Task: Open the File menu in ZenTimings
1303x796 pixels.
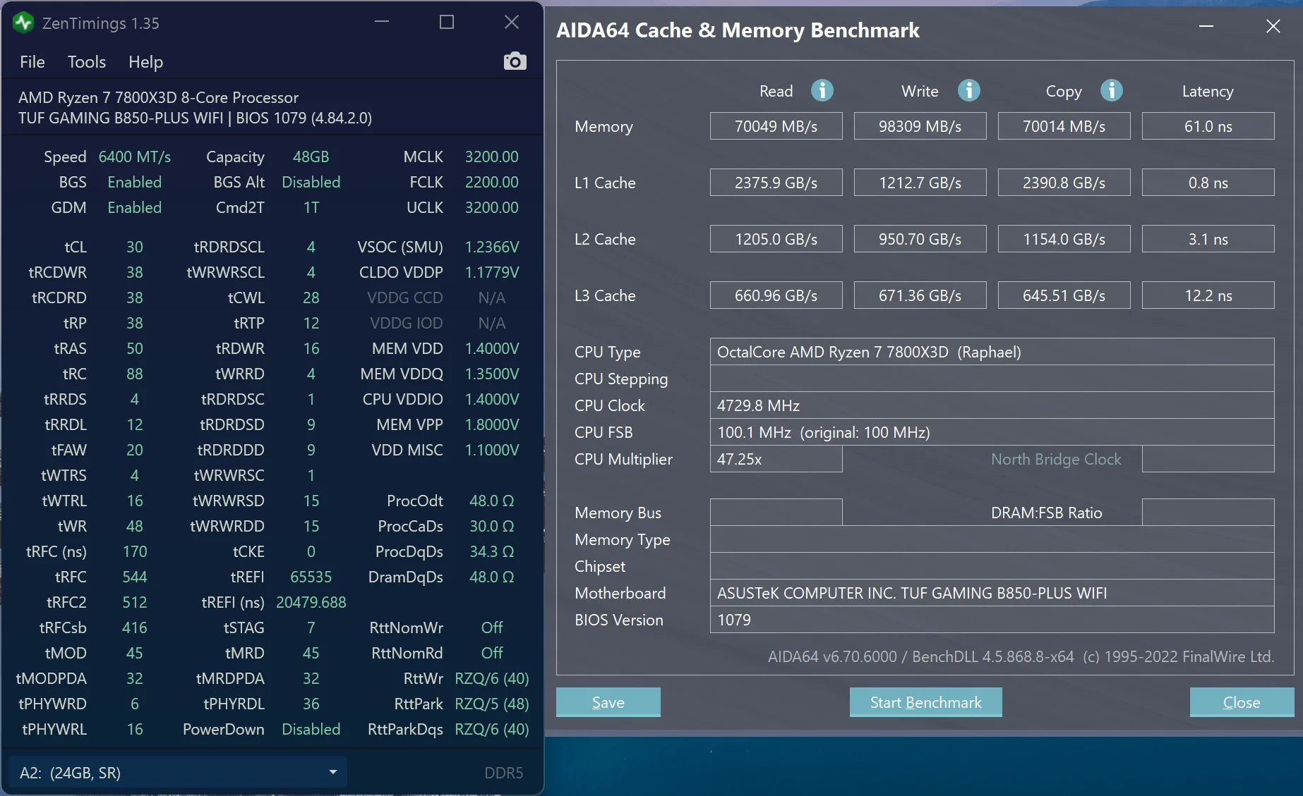Action: [32, 62]
